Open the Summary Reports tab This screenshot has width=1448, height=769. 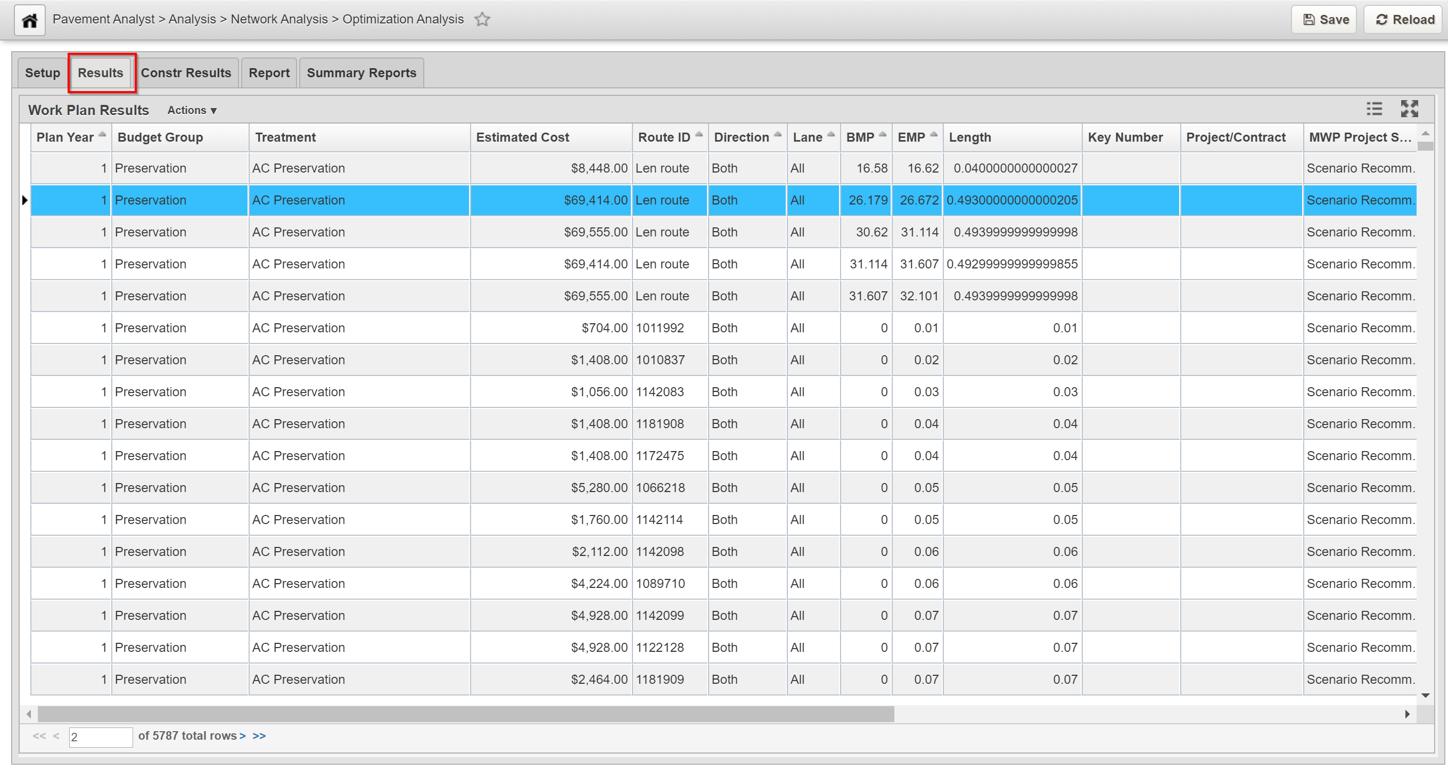click(361, 73)
